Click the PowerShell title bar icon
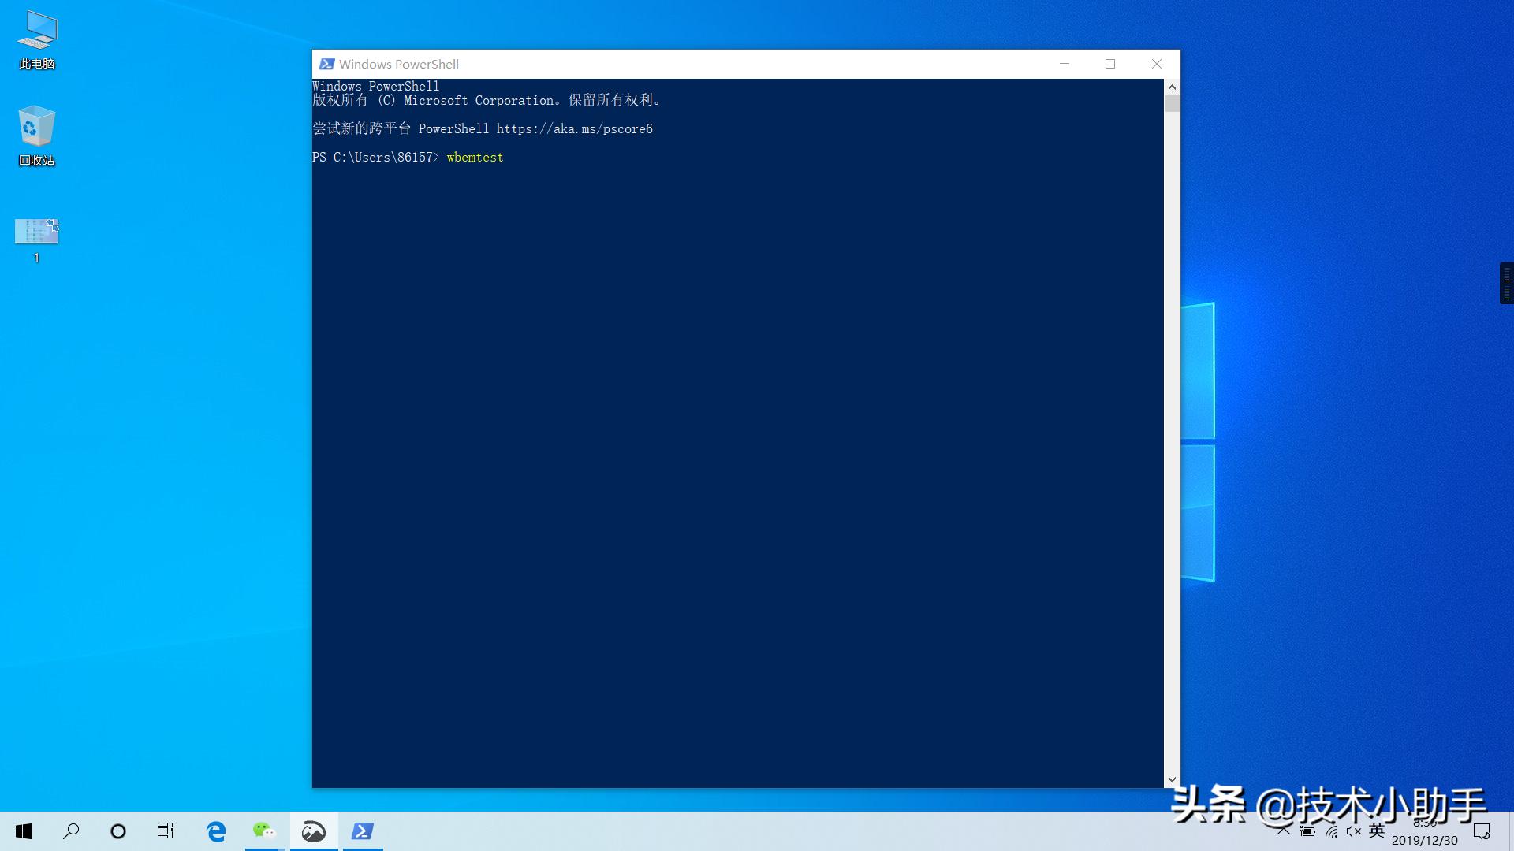Image resolution: width=1514 pixels, height=851 pixels. tap(326, 64)
